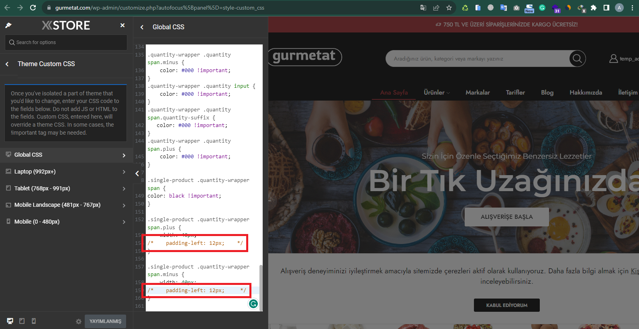
Task: Click CSS line with span.plus padding-left comment
Action: (195, 243)
